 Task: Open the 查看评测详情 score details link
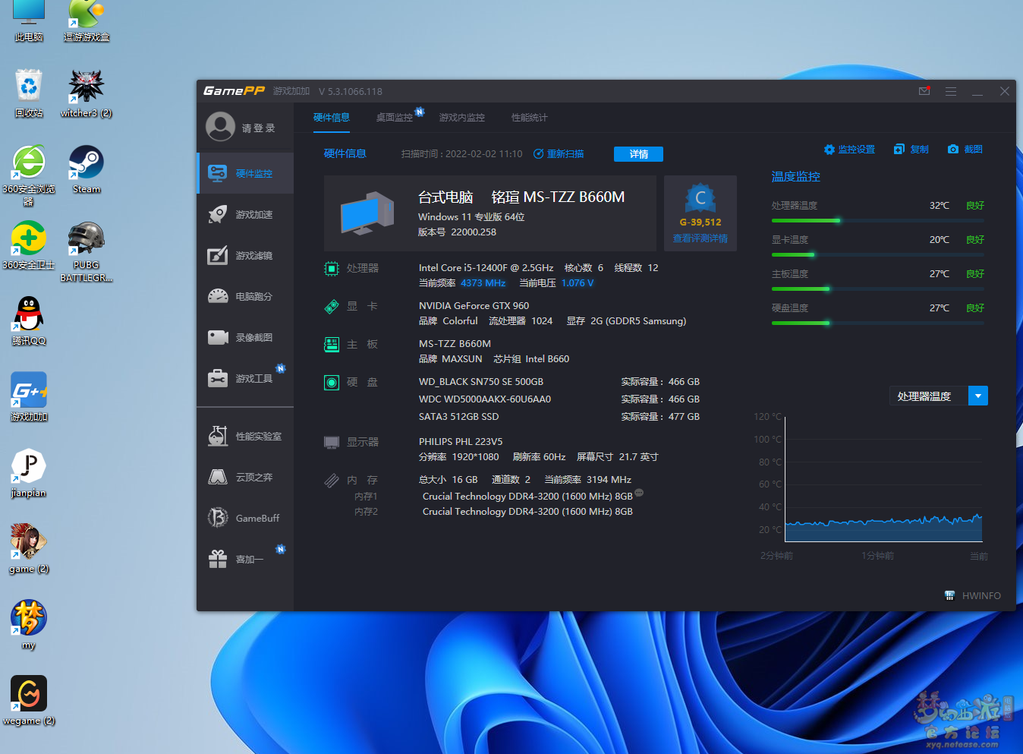click(x=700, y=238)
